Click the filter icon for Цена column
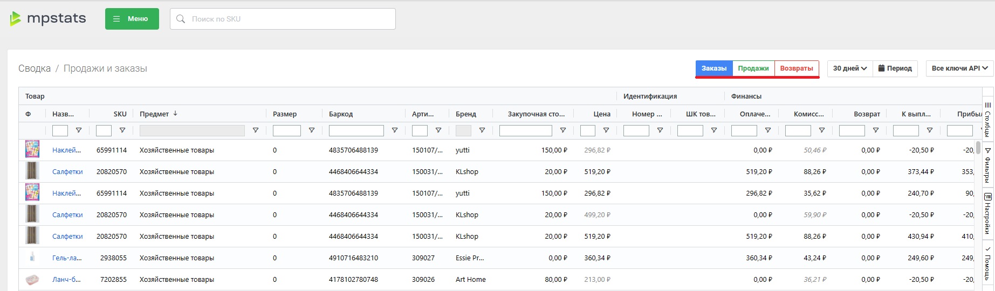The height and width of the screenshot is (291, 995). click(x=606, y=130)
